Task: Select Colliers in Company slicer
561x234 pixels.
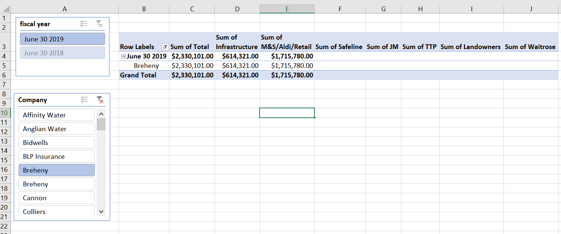Action: point(57,211)
